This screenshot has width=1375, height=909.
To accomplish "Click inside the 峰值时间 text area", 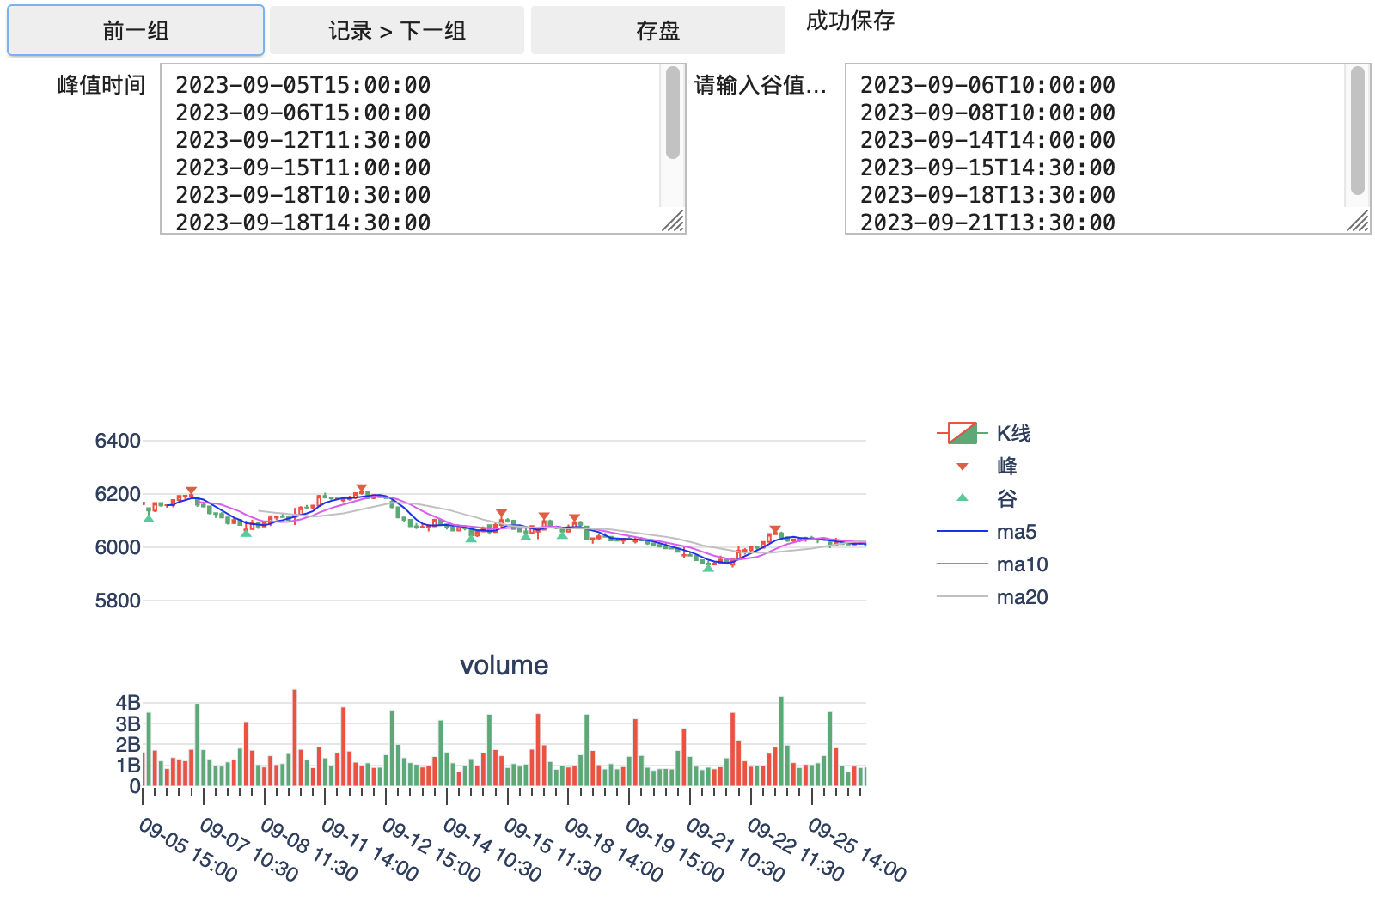I will (411, 148).
